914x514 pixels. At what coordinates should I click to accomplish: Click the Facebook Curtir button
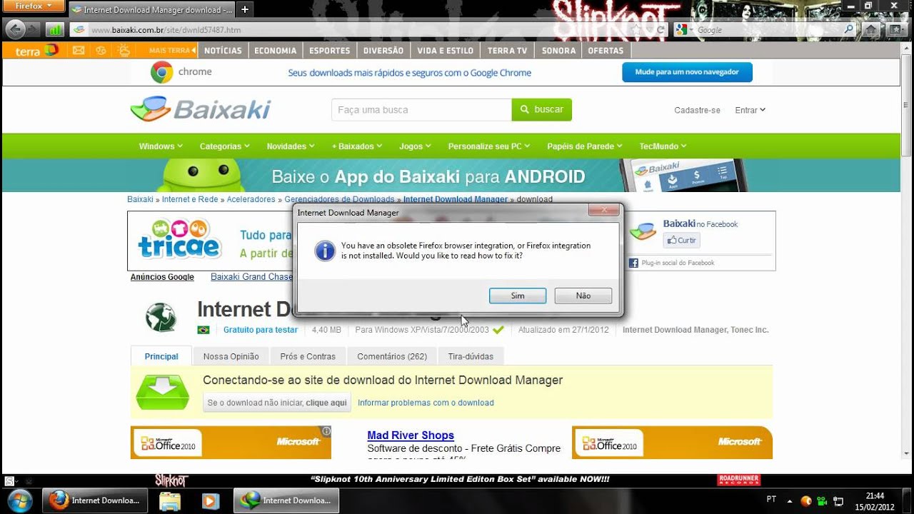pyautogui.click(x=681, y=241)
